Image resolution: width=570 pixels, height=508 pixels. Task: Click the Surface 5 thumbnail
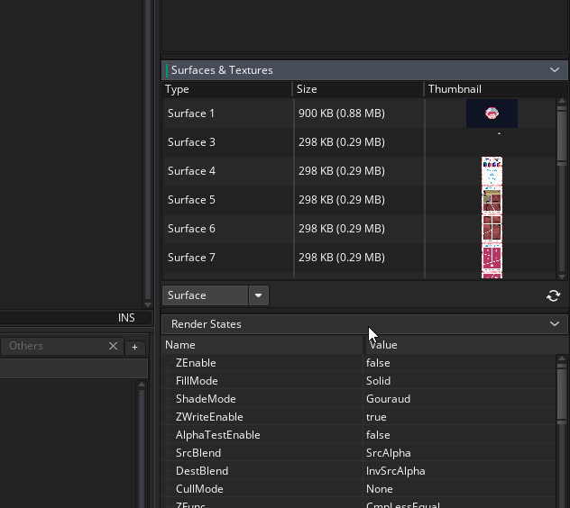(492, 200)
